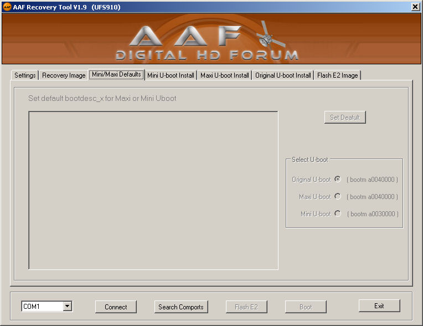Click the Connect button
Viewport: 423px width, 326px height.
pos(116,307)
